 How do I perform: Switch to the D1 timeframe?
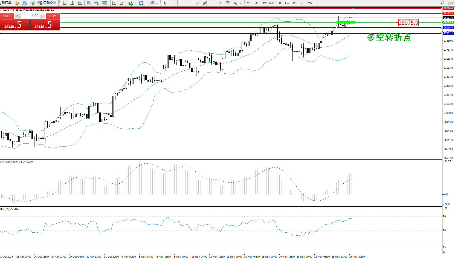(295, 3)
